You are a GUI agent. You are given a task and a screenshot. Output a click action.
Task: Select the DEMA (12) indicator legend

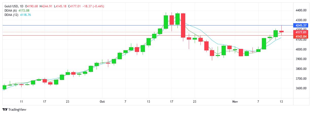(12, 15)
